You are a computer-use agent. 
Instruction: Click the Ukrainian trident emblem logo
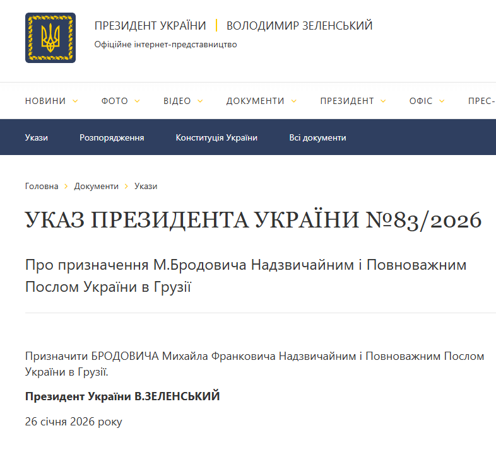[x=50, y=38]
